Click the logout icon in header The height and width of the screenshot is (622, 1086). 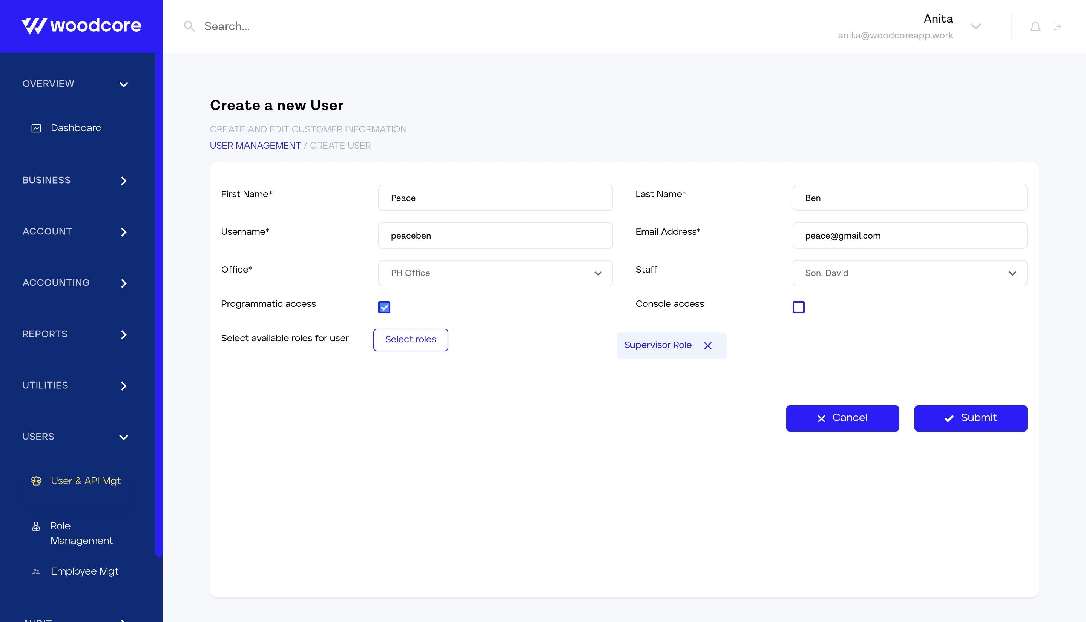coord(1057,27)
